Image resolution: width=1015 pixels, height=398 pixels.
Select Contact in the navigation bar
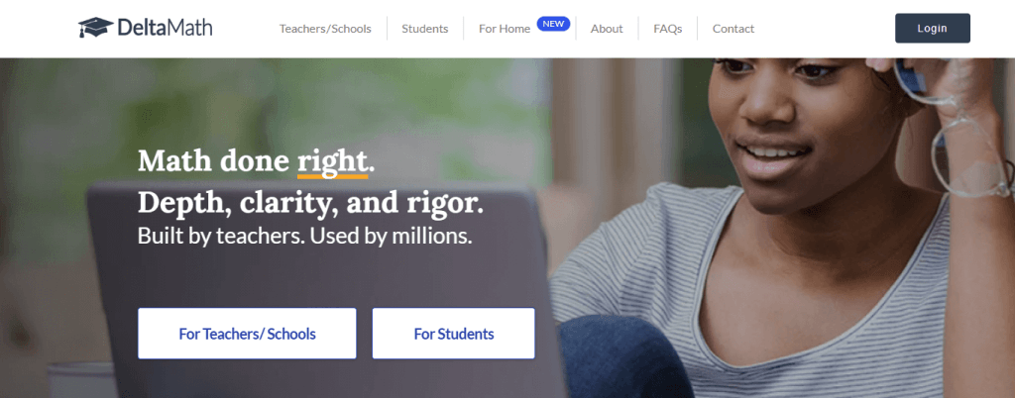[x=733, y=29]
